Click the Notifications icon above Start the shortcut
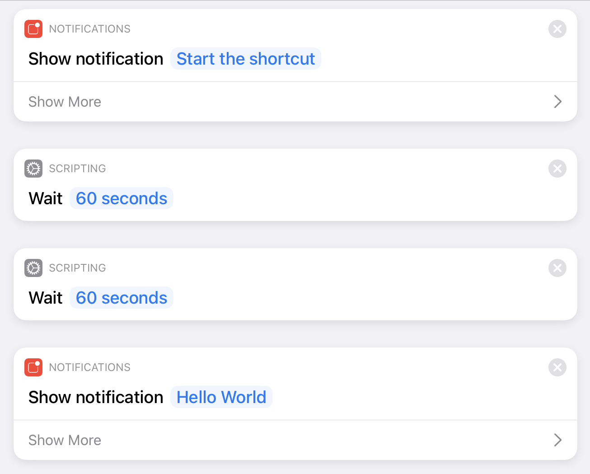The height and width of the screenshot is (474, 590). pos(33,29)
